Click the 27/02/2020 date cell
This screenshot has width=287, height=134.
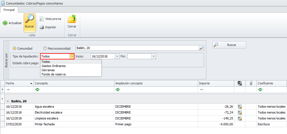[x=19, y=124]
